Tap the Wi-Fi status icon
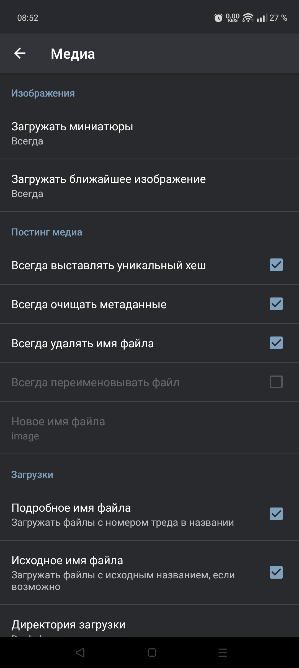The image size is (299, 668). pos(248,18)
